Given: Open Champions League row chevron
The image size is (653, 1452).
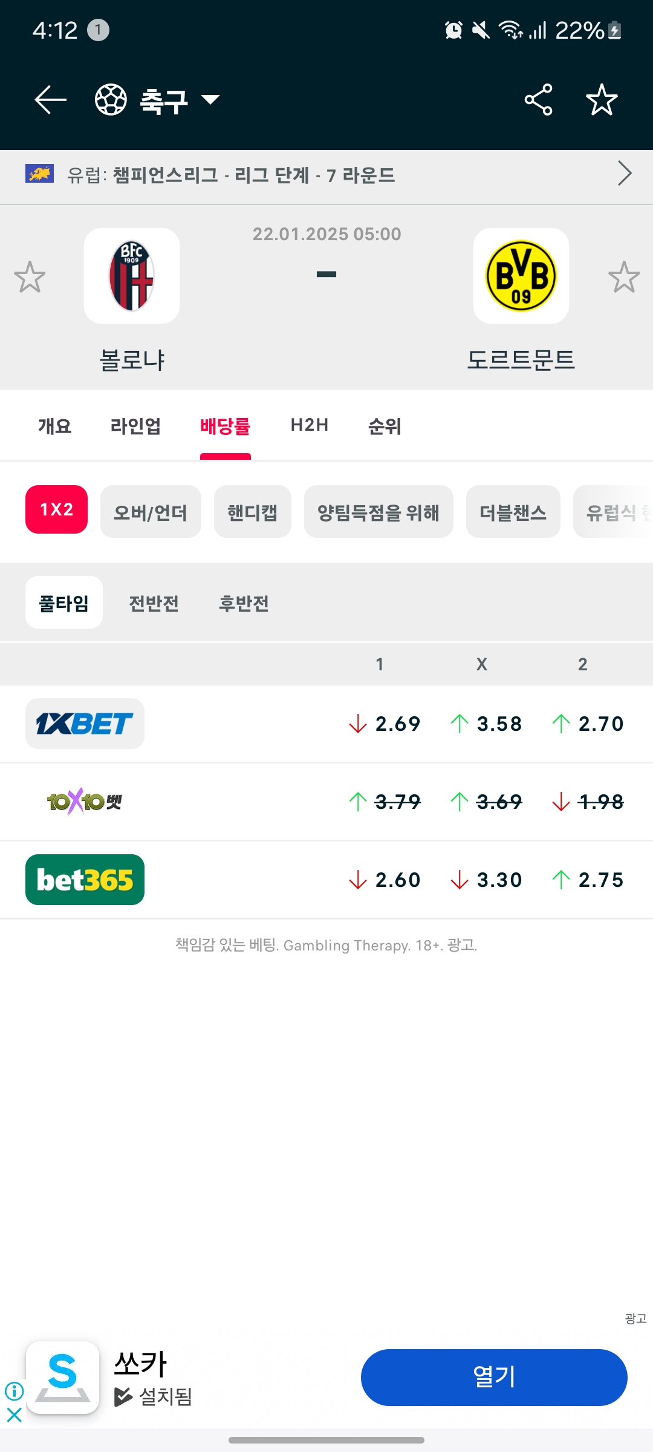Looking at the screenshot, I should (625, 174).
